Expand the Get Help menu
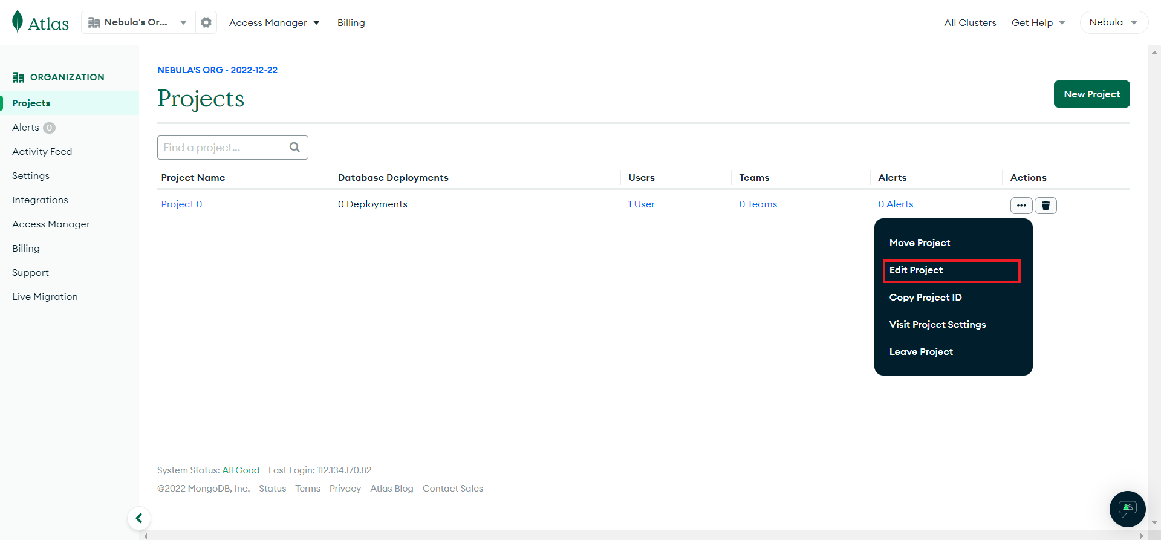Viewport: 1161px width, 540px height. tap(1038, 22)
